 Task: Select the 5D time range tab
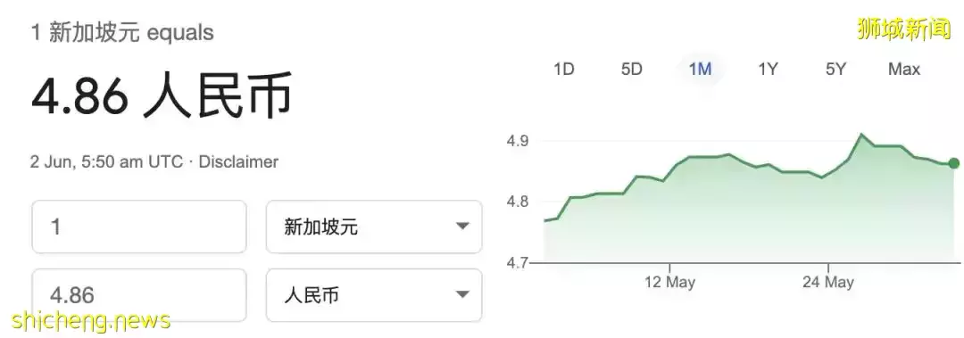click(631, 69)
